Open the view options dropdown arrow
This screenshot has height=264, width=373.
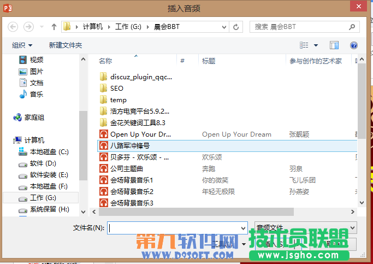click(x=316, y=45)
